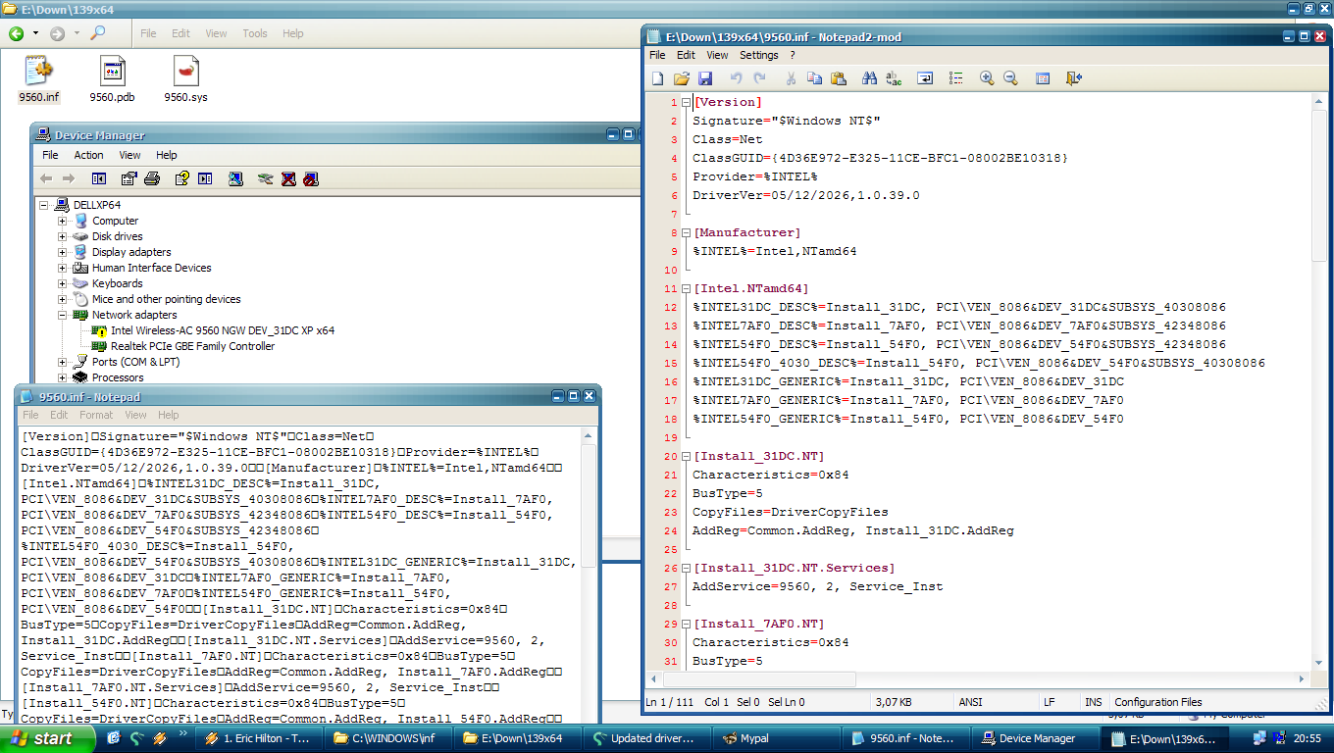Collapse the [Intel.NTamd64] fold marker

(x=687, y=288)
